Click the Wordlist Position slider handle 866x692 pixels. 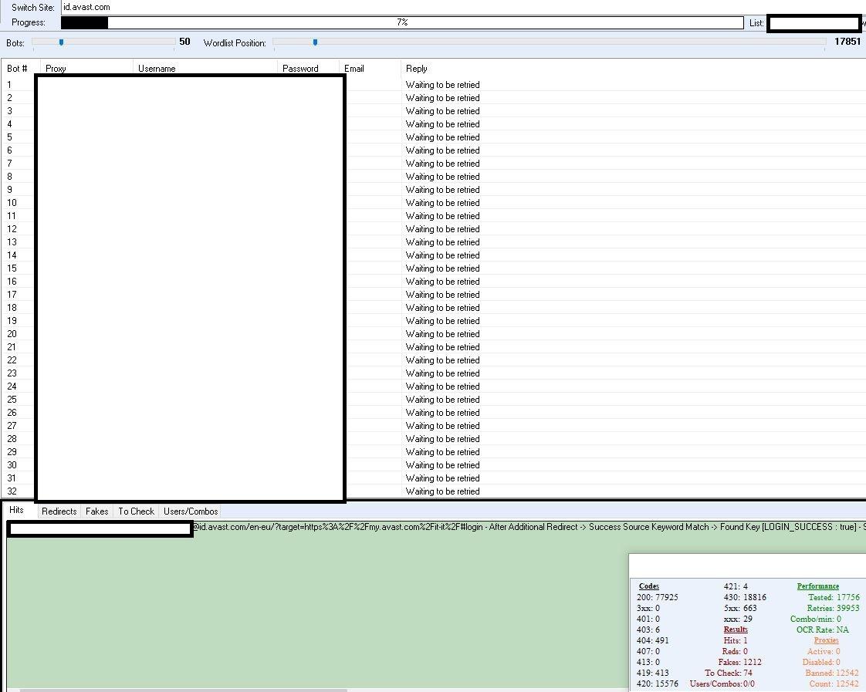(x=315, y=42)
